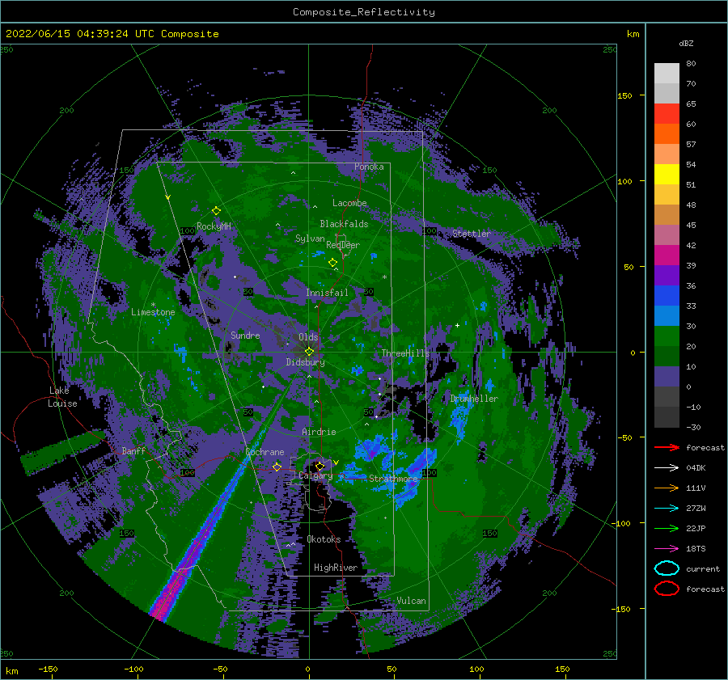Select yellow radar-center marker between Olds and Didsbury

click(309, 352)
